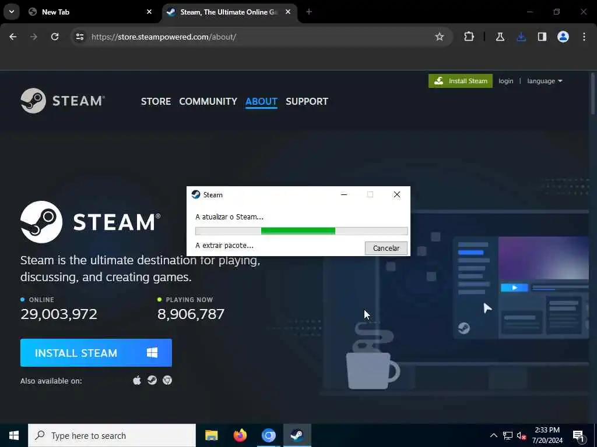Close the Steam updater dialog
This screenshot has height=447, width=597.
396,194
